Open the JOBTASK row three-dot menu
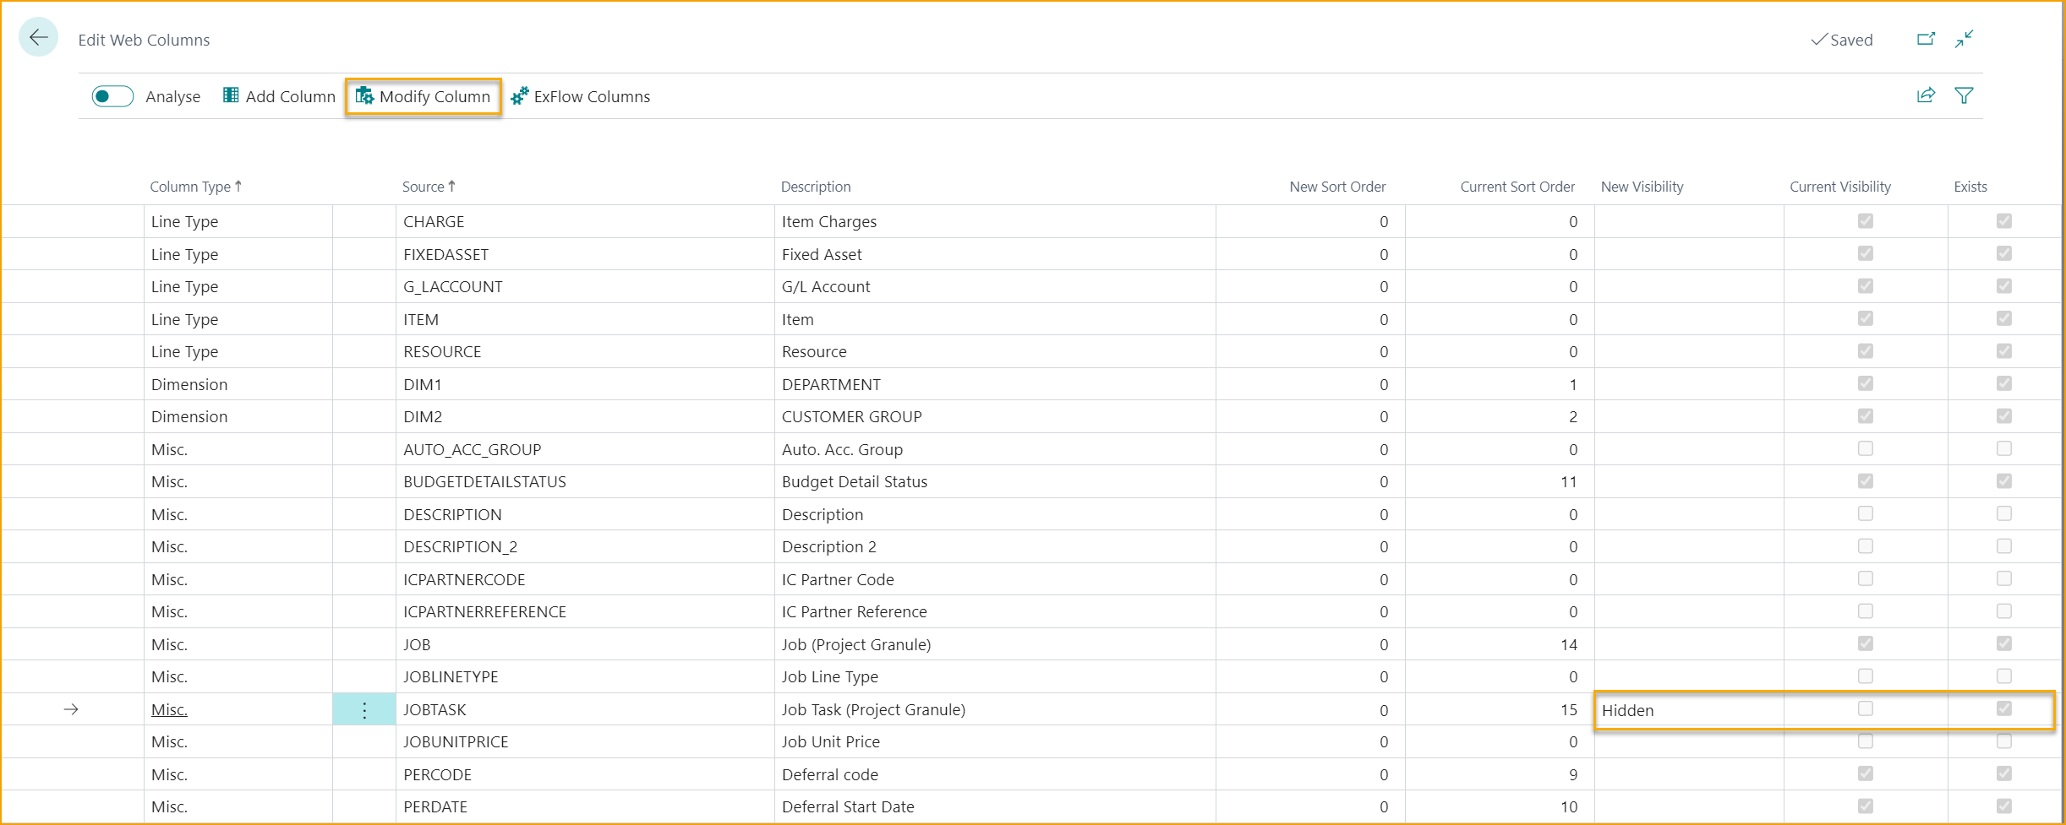The width and height of the screenshot is (2066, 825). [x=364, y=710]
